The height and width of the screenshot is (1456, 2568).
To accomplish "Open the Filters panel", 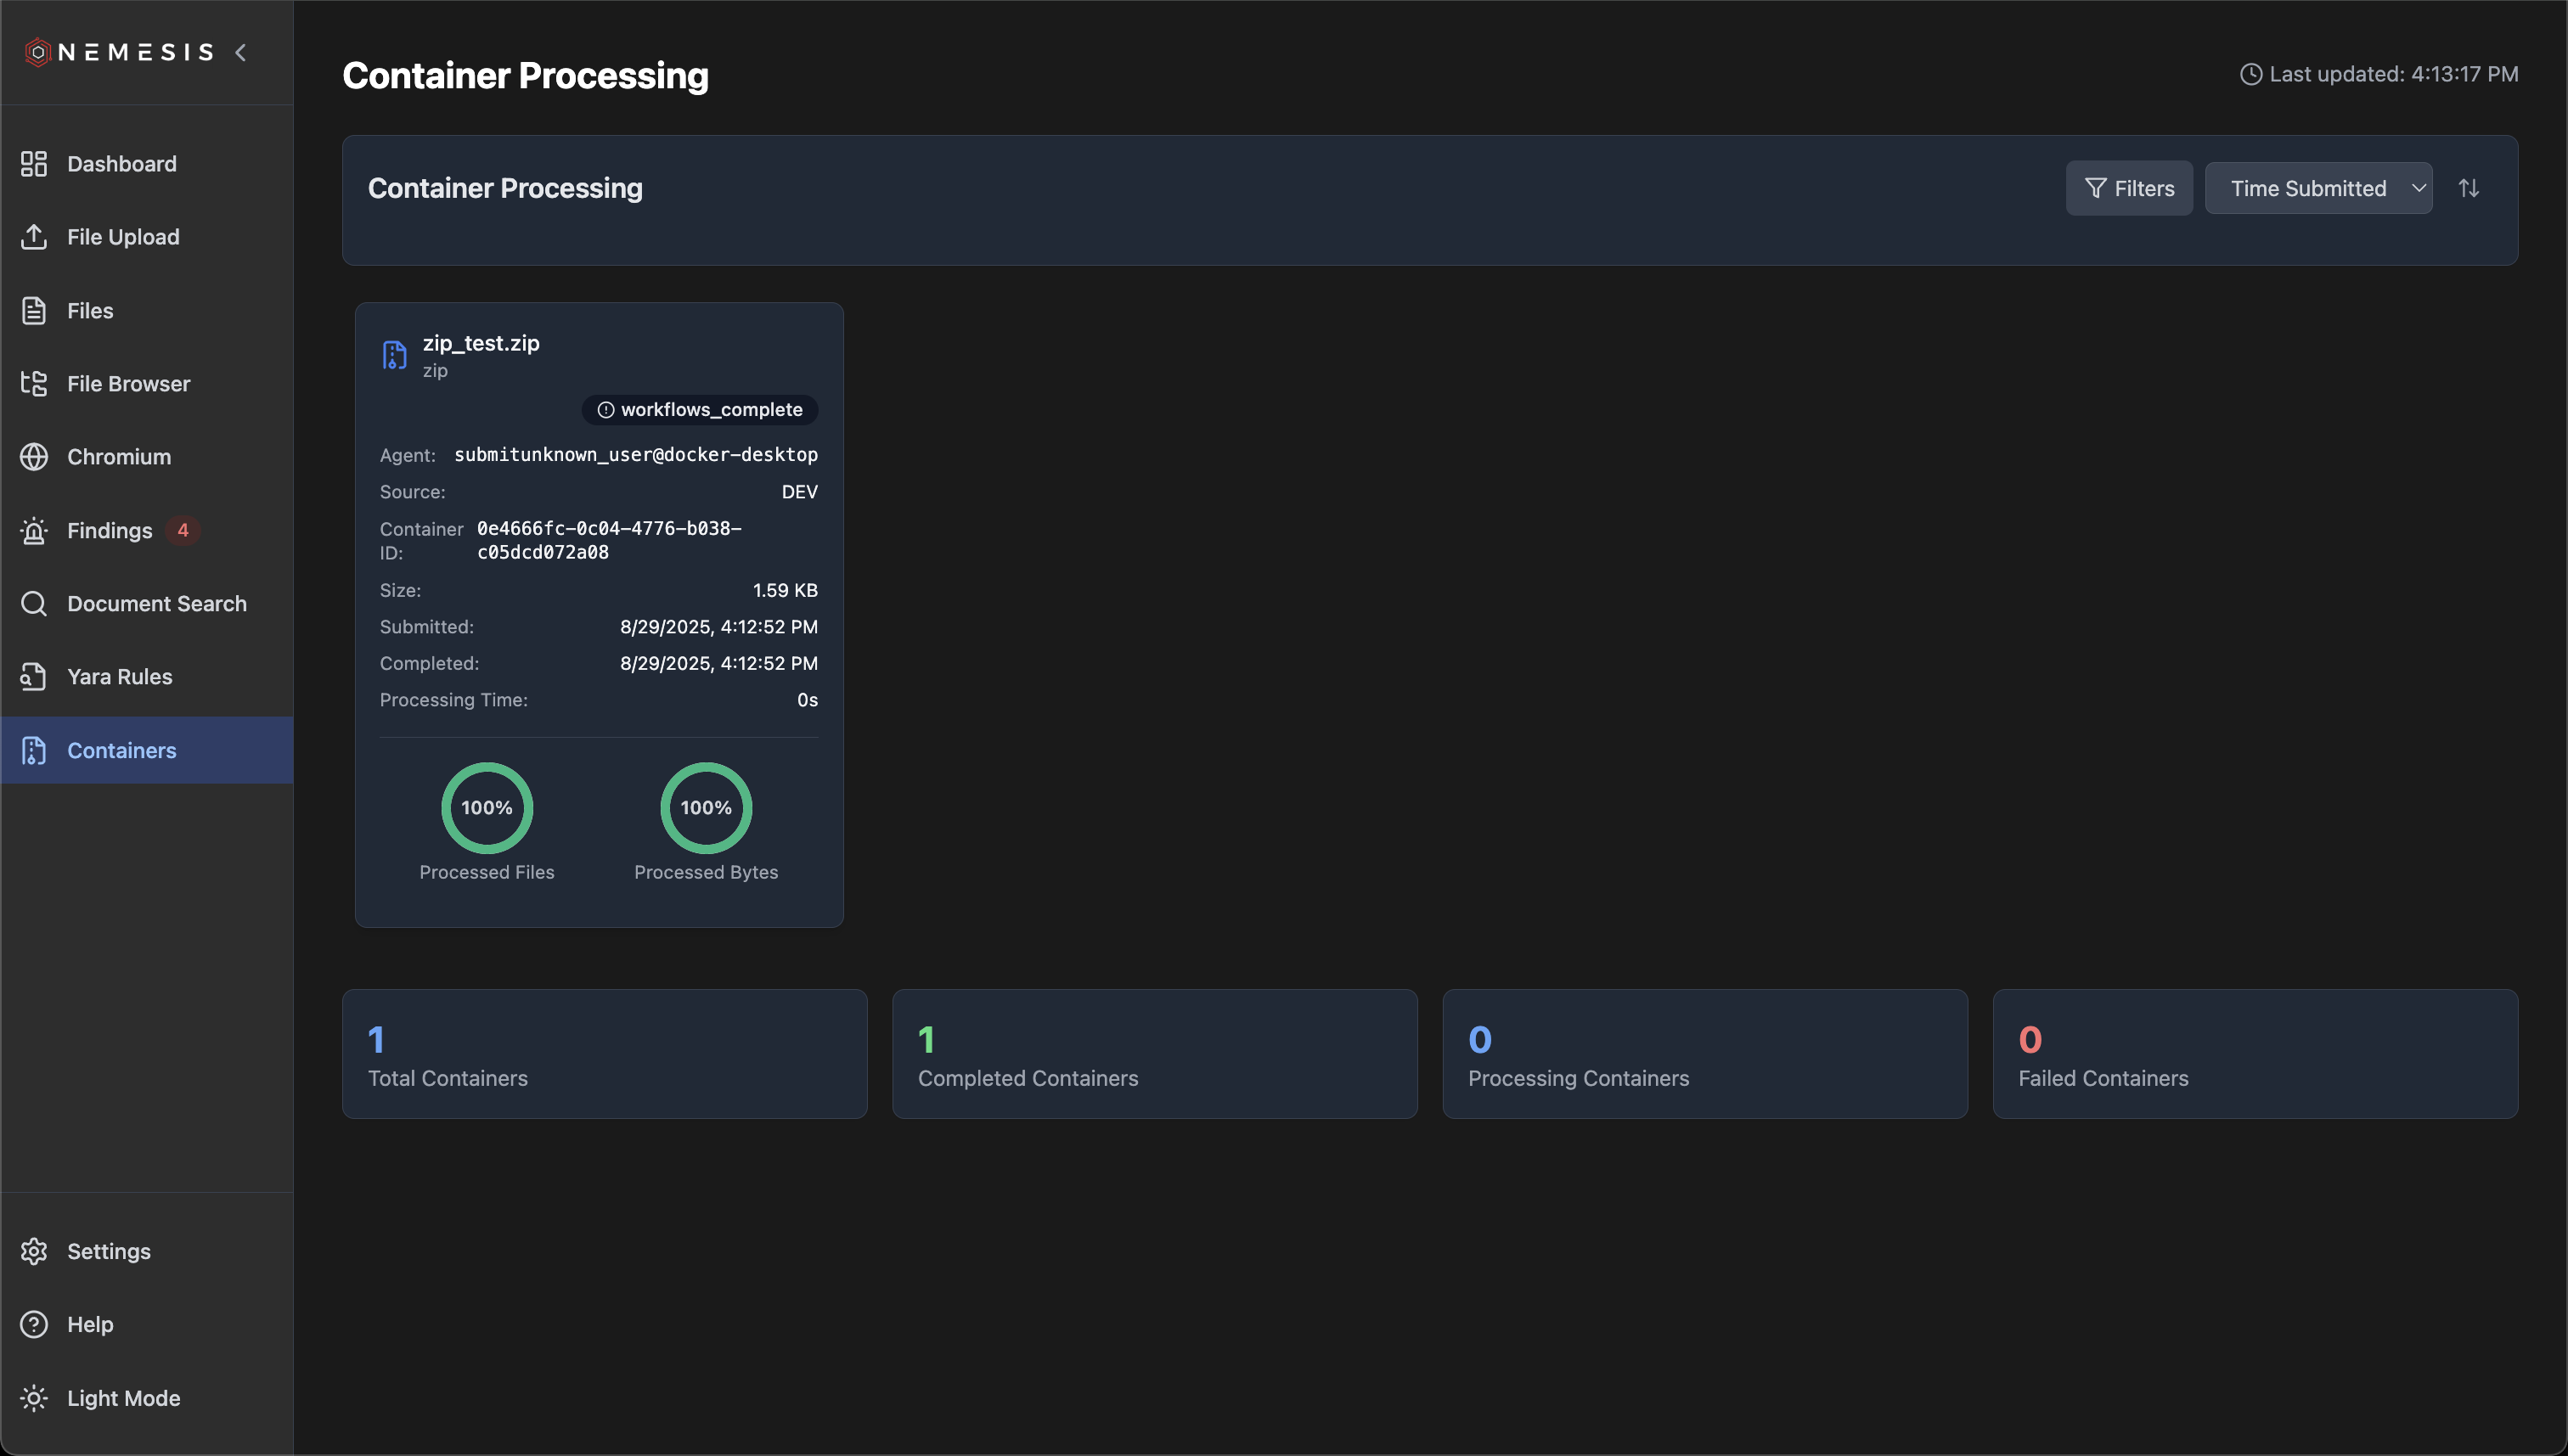I will (2128, 187).
